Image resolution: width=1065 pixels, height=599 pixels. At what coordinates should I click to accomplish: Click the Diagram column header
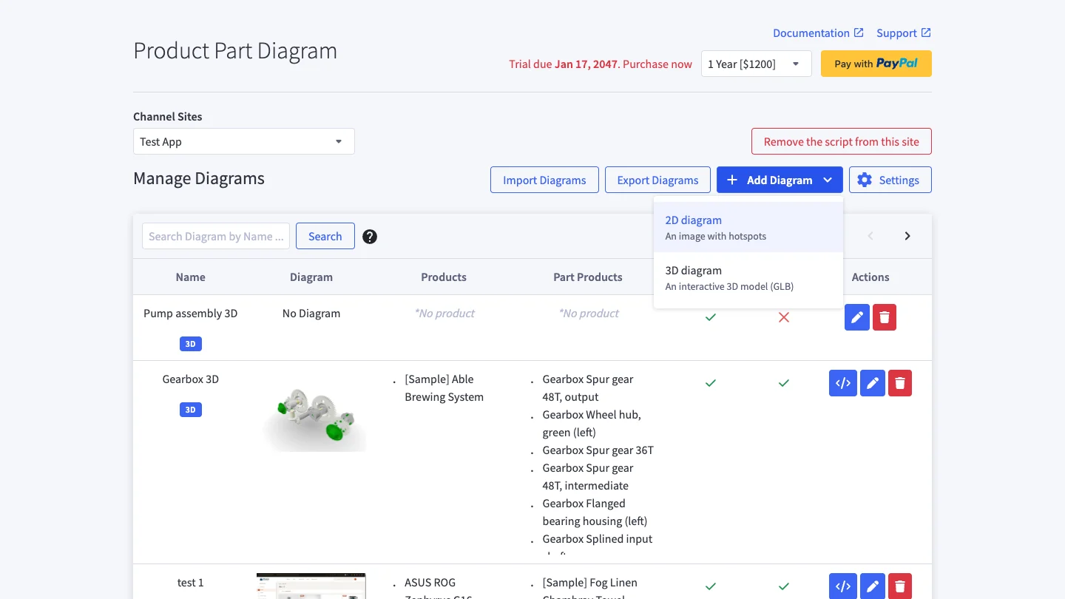point(311,277)
